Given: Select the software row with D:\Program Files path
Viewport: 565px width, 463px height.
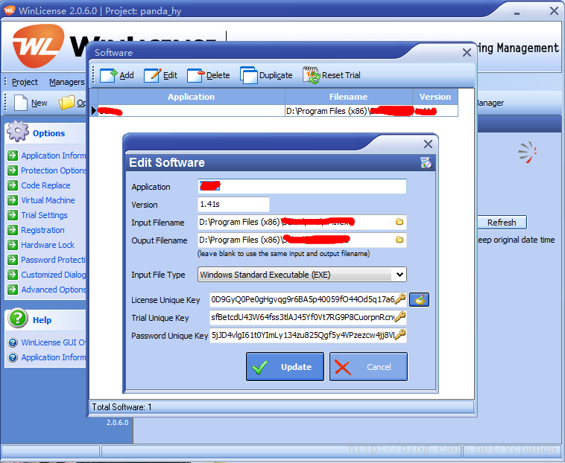Looking at the screenshot, I should (274, 111).
